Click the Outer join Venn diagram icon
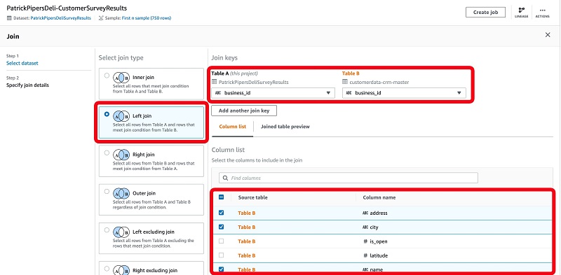Viewport: 561px width, 275px height. pyautogui.click(x=121, y=193)
